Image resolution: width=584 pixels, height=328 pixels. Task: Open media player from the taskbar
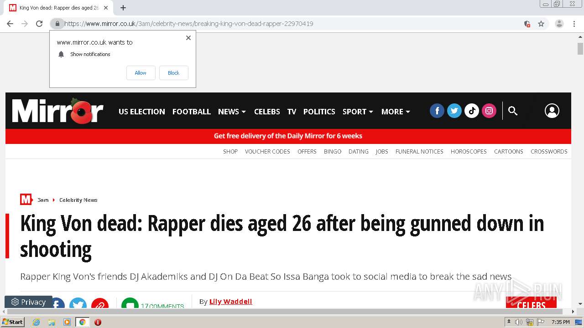[67, 322]
